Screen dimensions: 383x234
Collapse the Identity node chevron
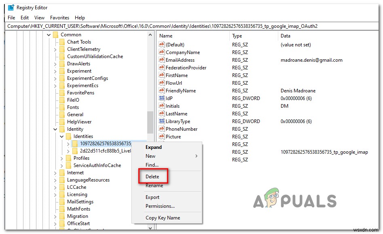(55, 129)
